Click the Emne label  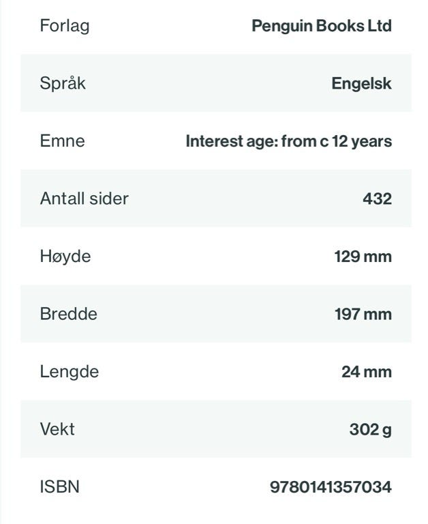pyautogui.click(x=63, y=141)
